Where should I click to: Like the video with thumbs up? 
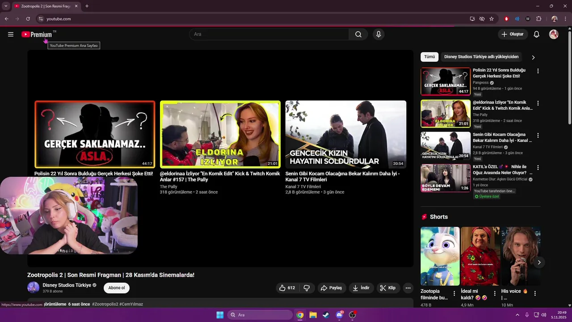pos(287,288)
